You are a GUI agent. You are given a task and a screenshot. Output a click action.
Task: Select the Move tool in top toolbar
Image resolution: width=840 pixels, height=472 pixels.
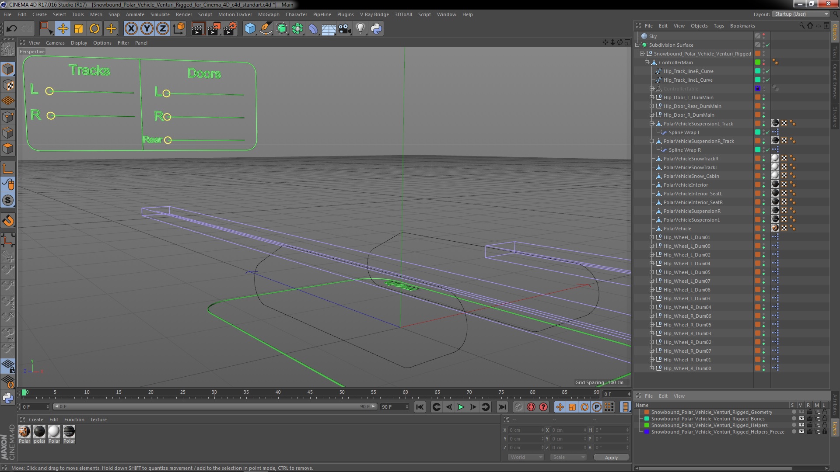point(63,29)
